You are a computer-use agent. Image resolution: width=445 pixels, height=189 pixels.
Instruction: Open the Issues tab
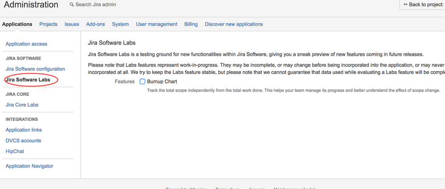coord(72,24)
